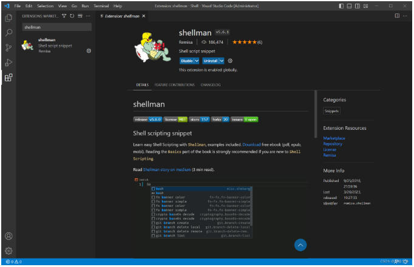
Task: Open the Repository resource link
Action: 333,144
